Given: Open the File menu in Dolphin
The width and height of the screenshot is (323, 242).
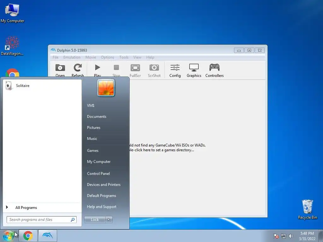Looking at the screenshot, I should [x=56, y=57].
